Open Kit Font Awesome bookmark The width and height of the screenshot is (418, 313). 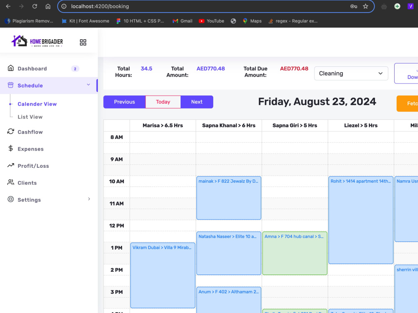(85, 21)
